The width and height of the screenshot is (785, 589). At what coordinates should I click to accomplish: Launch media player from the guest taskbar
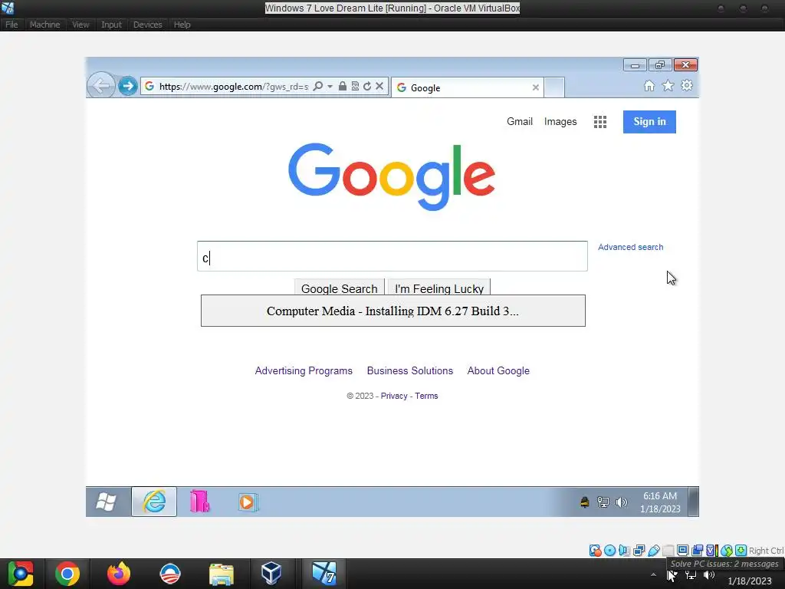pyautogui.click(x=248, y=502)
